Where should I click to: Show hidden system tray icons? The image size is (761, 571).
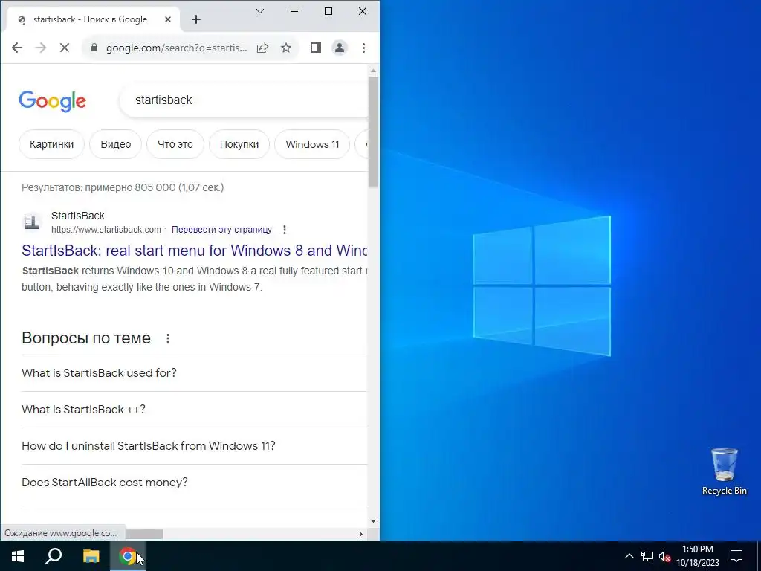[629, 556]
